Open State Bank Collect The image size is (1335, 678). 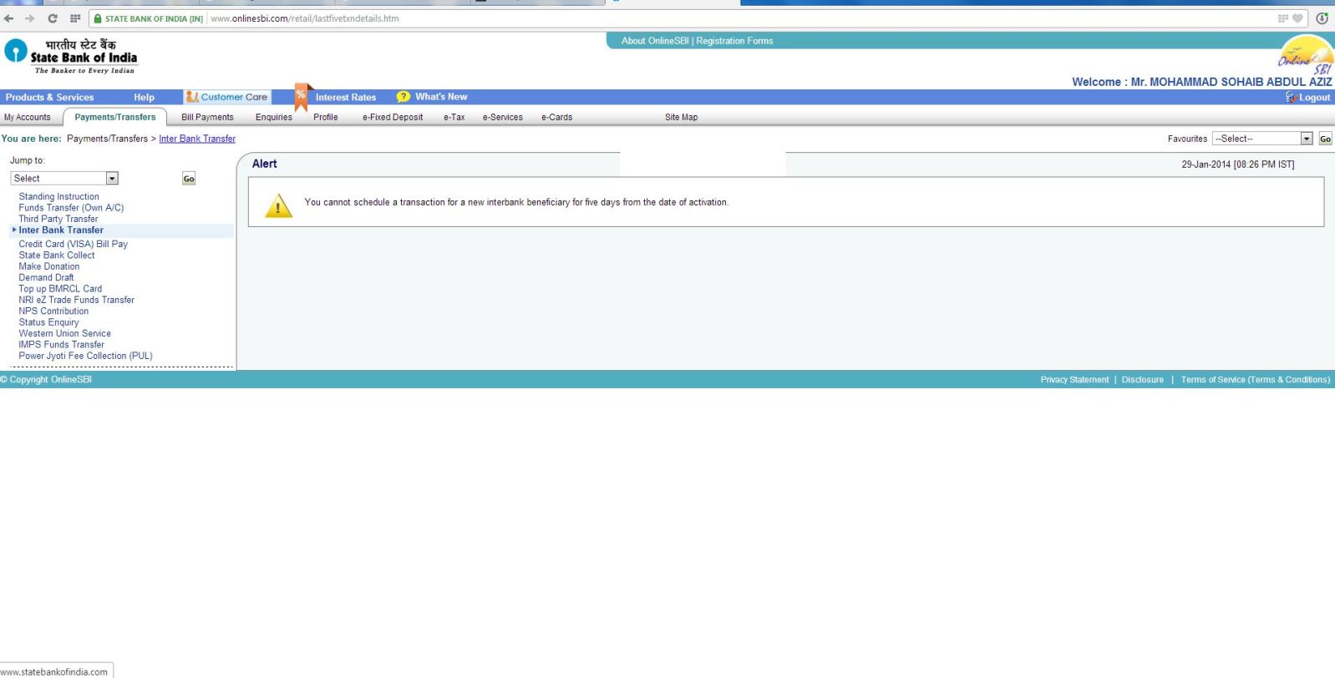[57, 256]
